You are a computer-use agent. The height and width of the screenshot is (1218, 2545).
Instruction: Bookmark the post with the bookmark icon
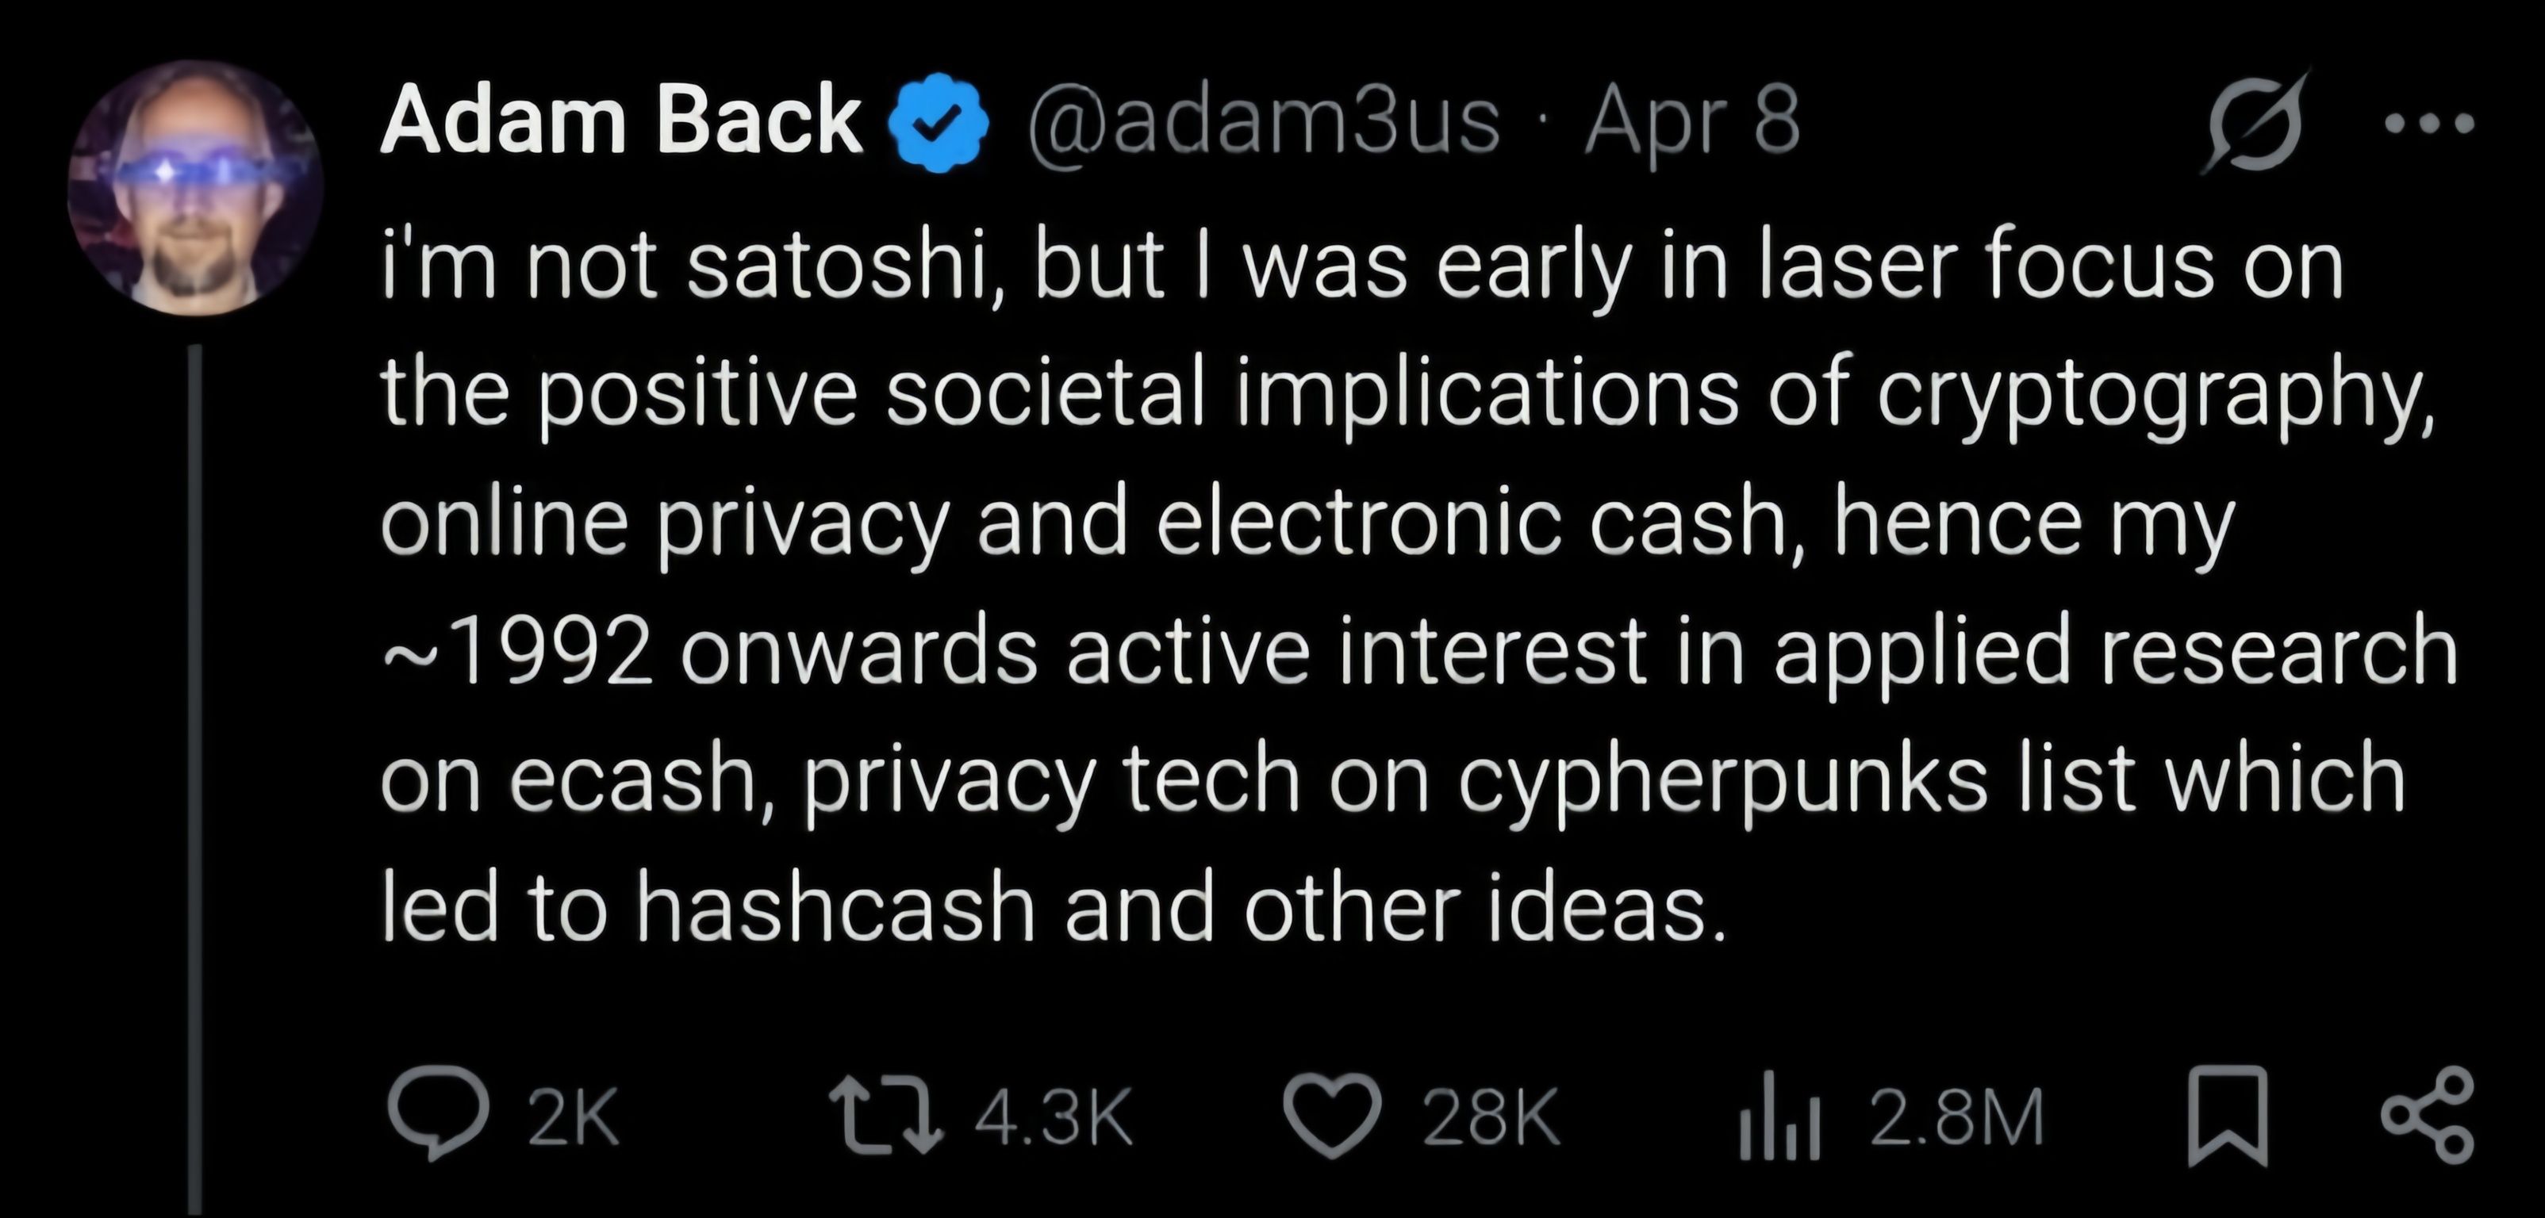coord(2227,1116)
